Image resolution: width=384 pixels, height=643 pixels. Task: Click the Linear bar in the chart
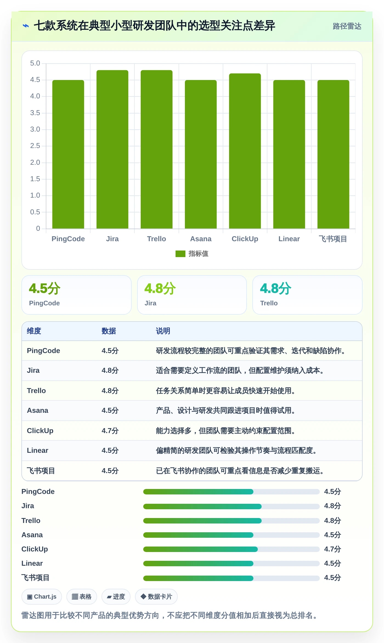289,154
